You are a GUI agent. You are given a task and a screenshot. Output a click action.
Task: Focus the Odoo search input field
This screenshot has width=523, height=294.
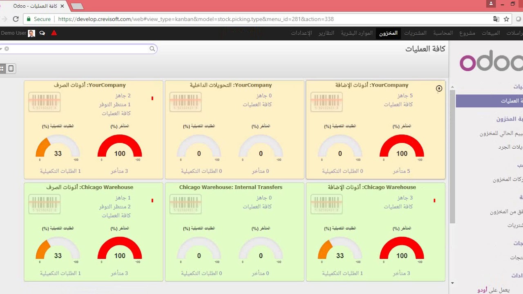click(x=78, y=49)
